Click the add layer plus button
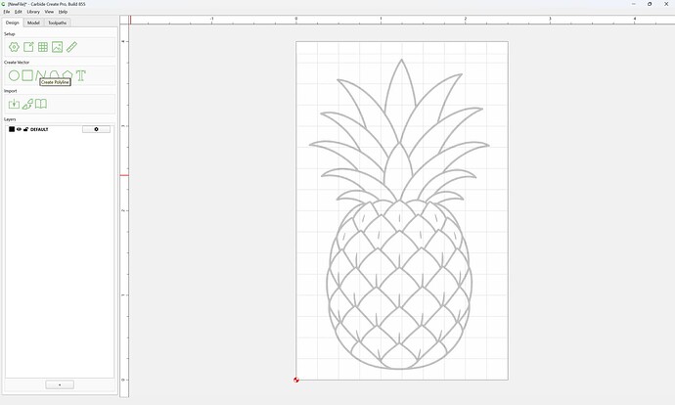 (x=60, y=384)
